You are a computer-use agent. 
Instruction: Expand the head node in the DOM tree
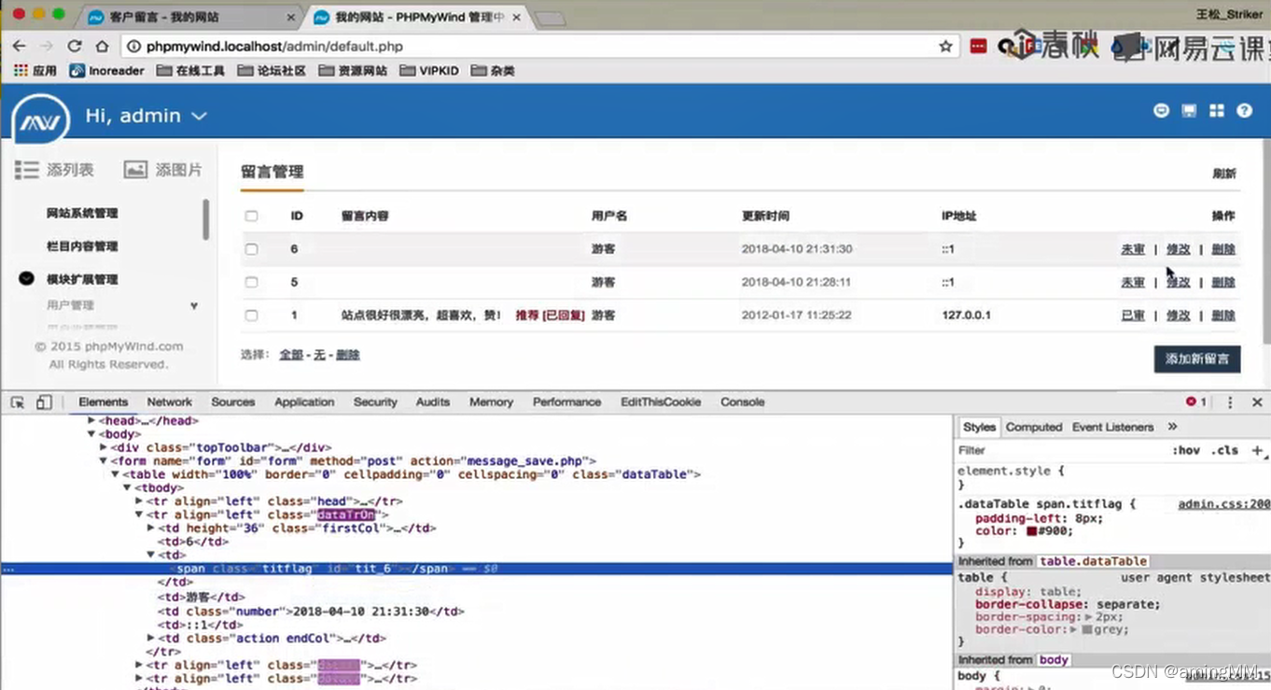tap(91, 421)
